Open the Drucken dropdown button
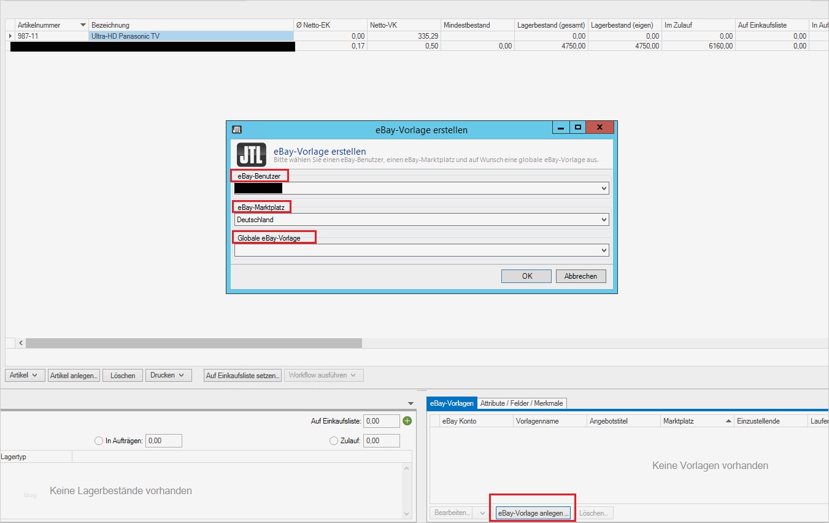Viewport: 829px width, 523px height. pos(169,375)
